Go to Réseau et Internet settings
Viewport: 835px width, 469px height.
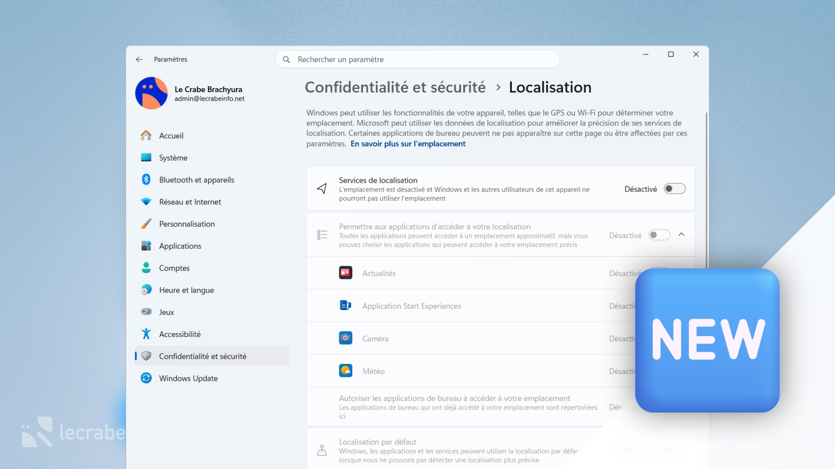tap(212, 202)
